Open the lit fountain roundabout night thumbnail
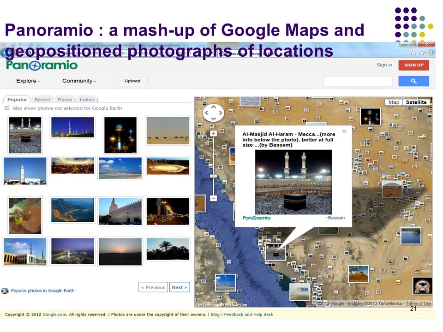 [x=72, y=251]
